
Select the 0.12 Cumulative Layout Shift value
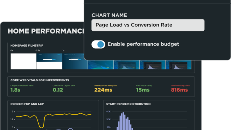(x=58, y=90)
